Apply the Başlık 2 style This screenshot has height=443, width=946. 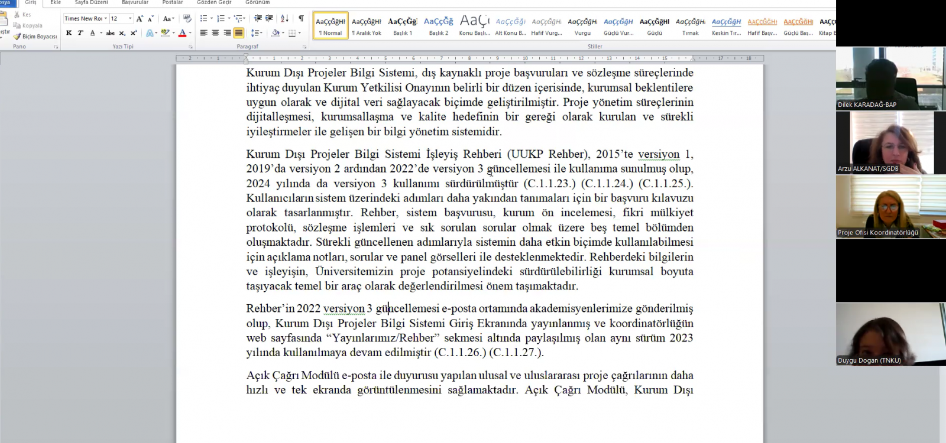pyautogui.click(x=439, y=26)
